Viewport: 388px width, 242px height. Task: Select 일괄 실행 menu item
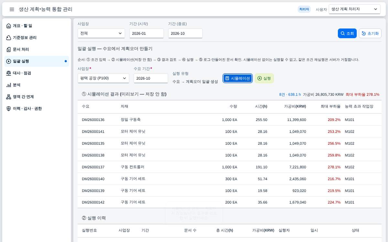37,61
